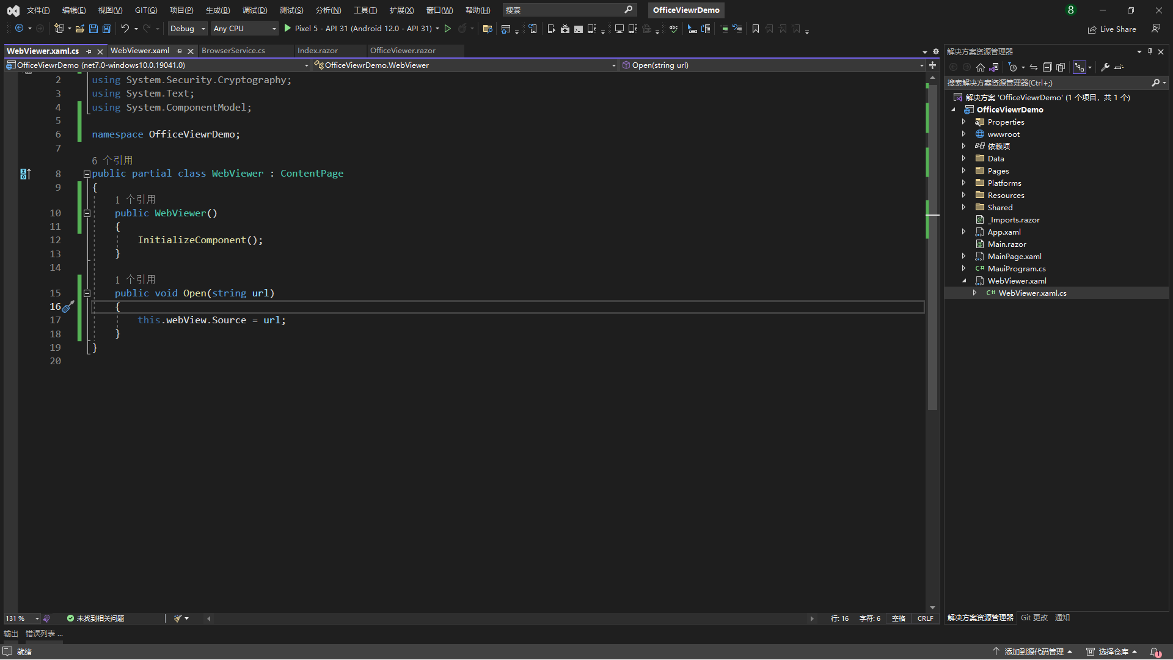This screenshot has height=660, width=1173.
Task: Switch to the Git 更改 tab
Action: pos(1034,617)
